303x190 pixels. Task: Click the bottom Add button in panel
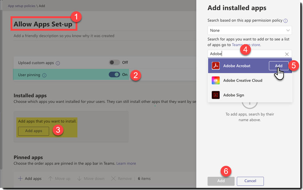(221, 181)
